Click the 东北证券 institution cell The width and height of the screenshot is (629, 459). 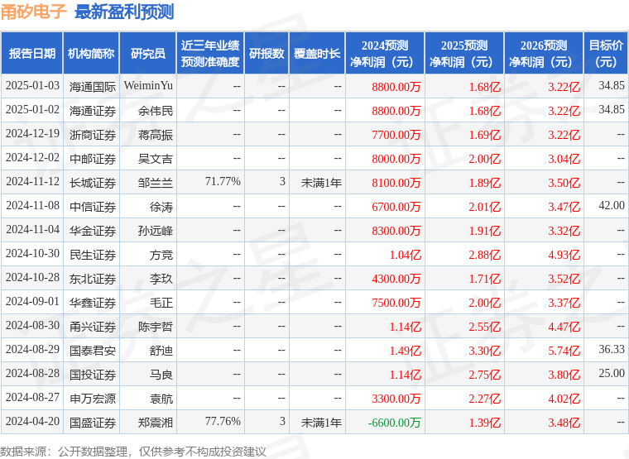[x=93, y=279]
